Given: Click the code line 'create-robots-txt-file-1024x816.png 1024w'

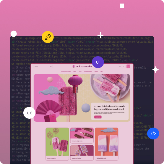Looking at the screenshot, I should (39, 57).
